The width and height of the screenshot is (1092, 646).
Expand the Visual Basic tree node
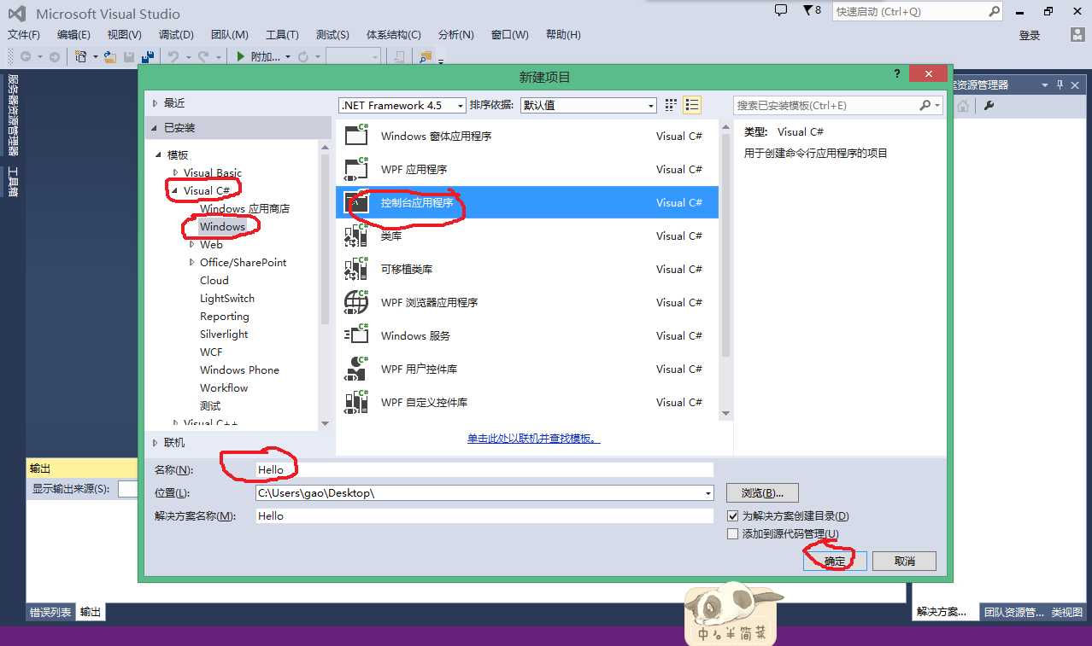click(174, 172)
